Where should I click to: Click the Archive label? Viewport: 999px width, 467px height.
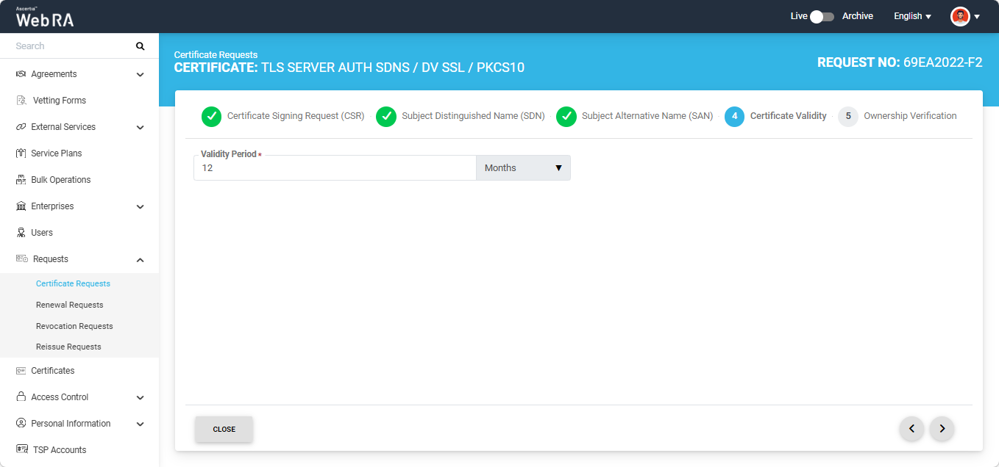tap(858, 16)
